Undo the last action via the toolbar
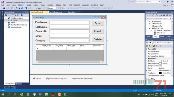 (x=26, y=8)
